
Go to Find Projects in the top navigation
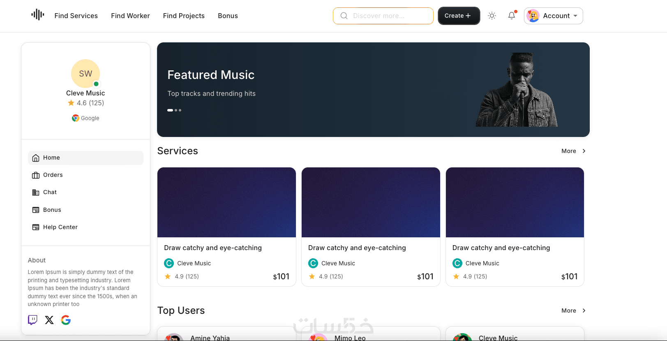(184, 16)
